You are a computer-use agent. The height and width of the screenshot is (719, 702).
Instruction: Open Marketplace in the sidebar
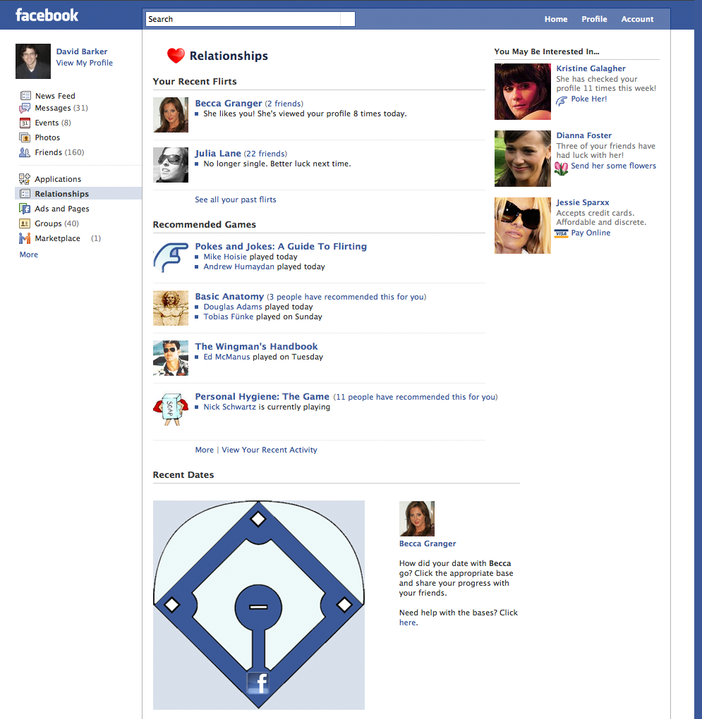click(x=57, y=238)
